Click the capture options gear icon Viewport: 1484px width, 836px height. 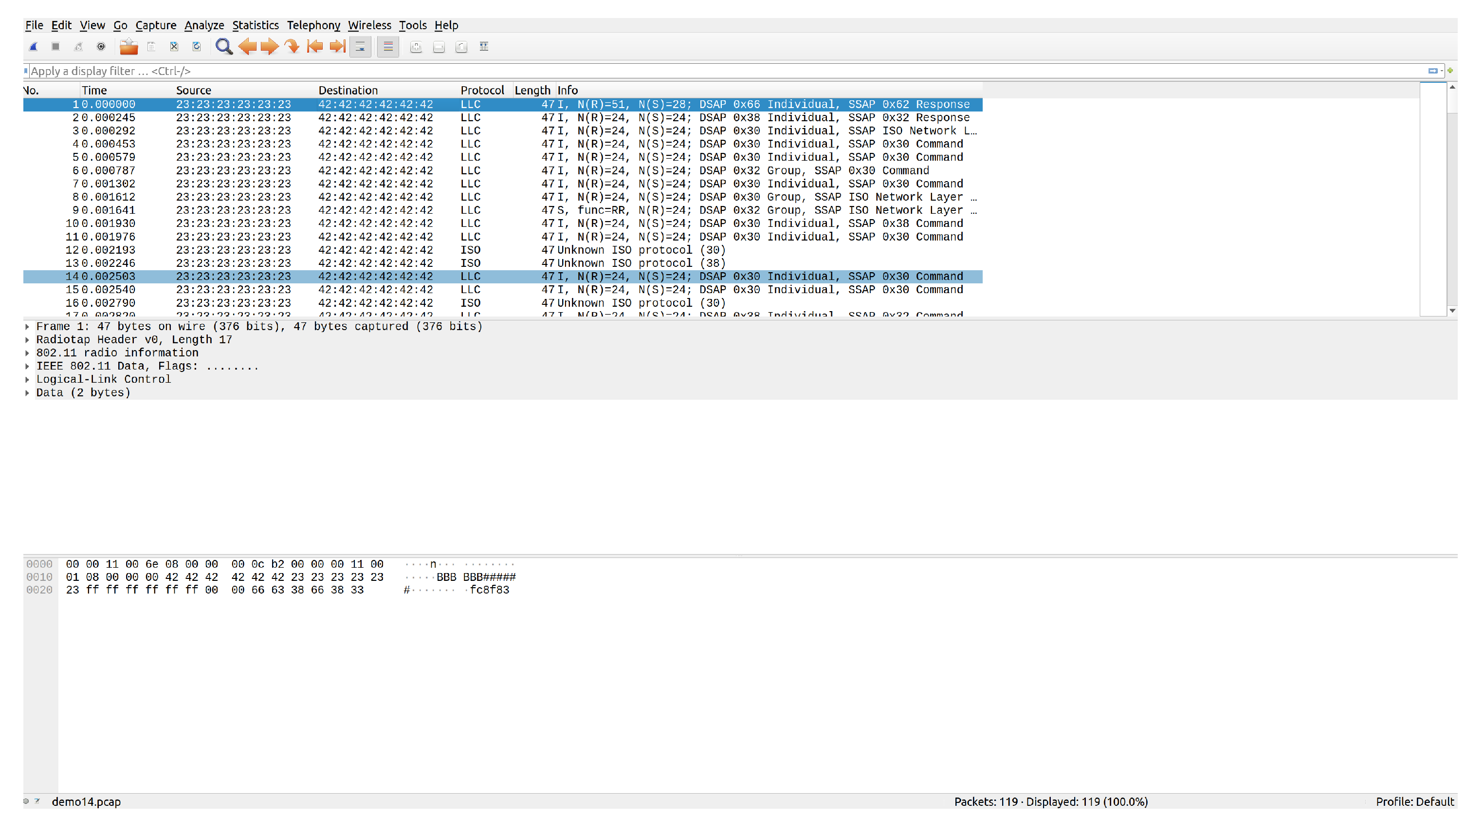click(x=101, y=47)
